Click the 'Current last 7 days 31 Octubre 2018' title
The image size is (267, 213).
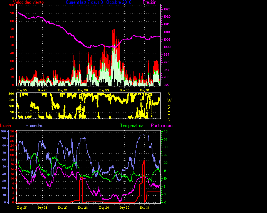pyautogui.click(x=98, y=2)
